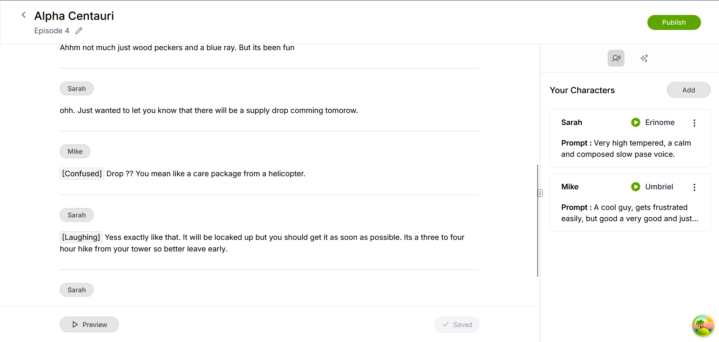Open the characters voice panel tab

click(616, 58)
